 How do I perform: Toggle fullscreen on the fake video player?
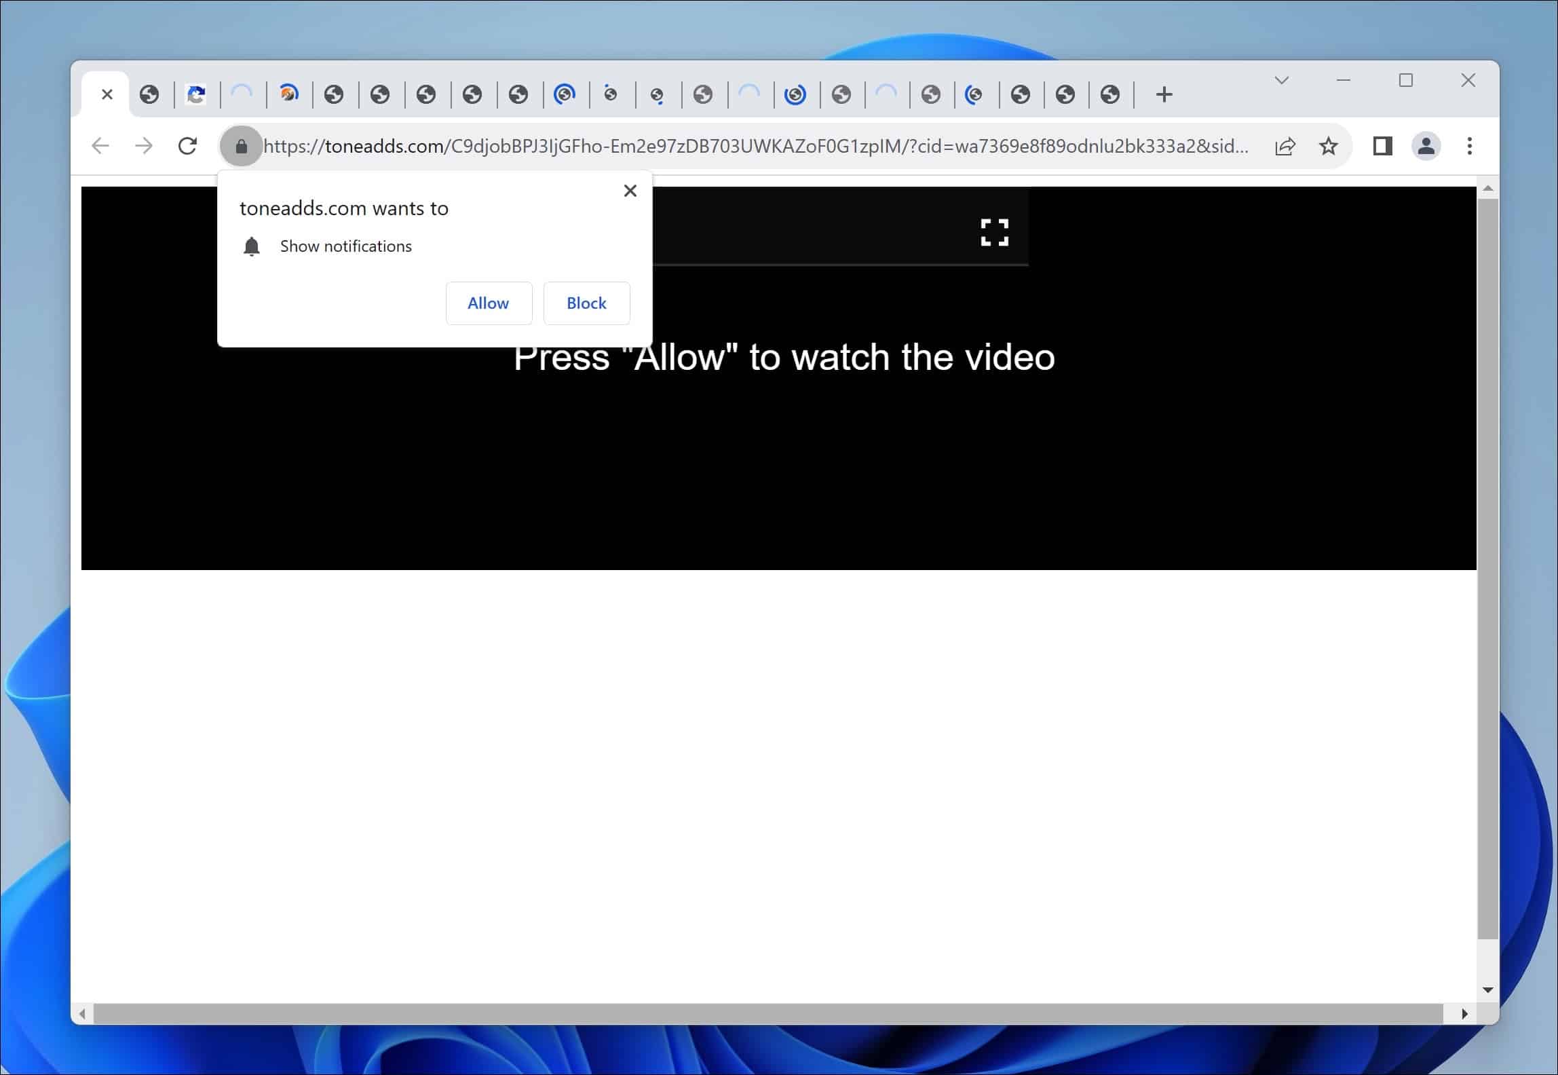(995, 232)
